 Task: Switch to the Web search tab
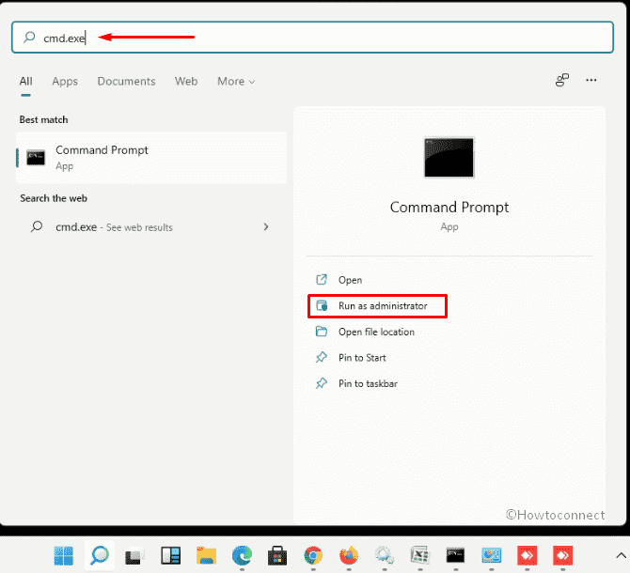186,81
